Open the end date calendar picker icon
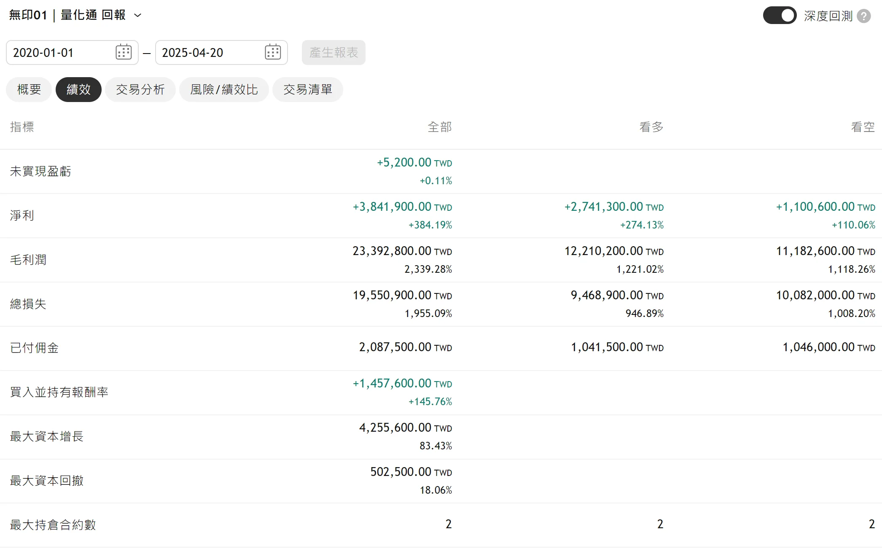 [273, 52]
